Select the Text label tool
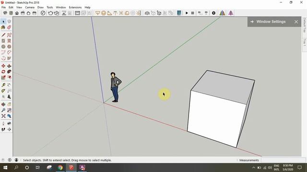Viewport: 307px width, 172px height. tap(9, 91)
